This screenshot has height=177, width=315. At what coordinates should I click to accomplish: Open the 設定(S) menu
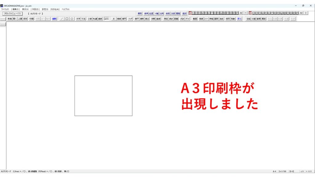(45, 9)
